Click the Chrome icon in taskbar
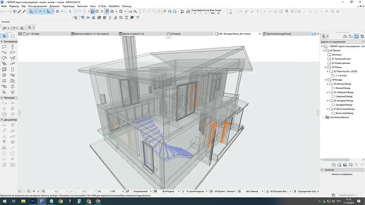The width and height of the screenshot is (365, 205). [x=61, y=201]
